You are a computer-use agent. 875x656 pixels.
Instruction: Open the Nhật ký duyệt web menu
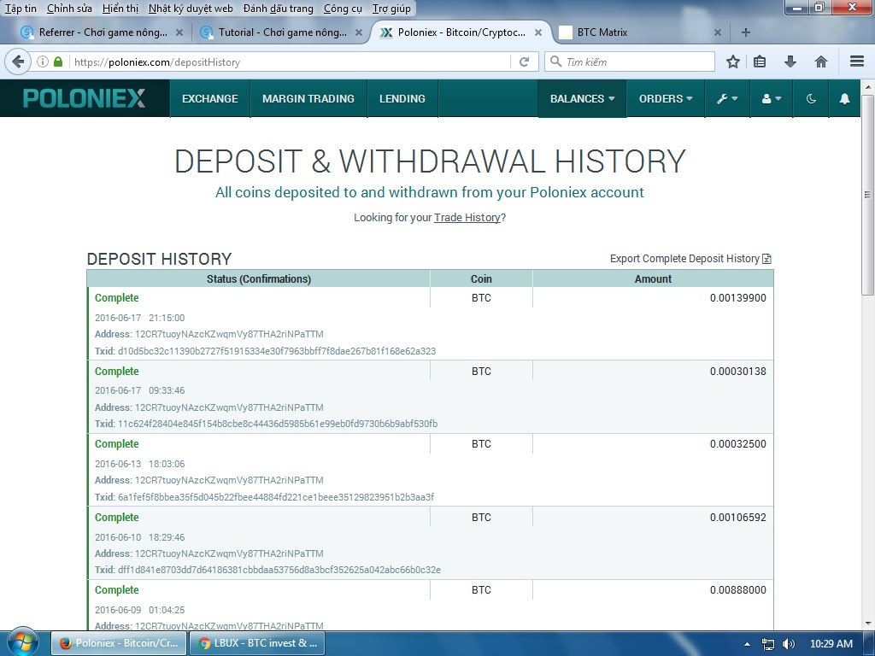click(191, 9)
